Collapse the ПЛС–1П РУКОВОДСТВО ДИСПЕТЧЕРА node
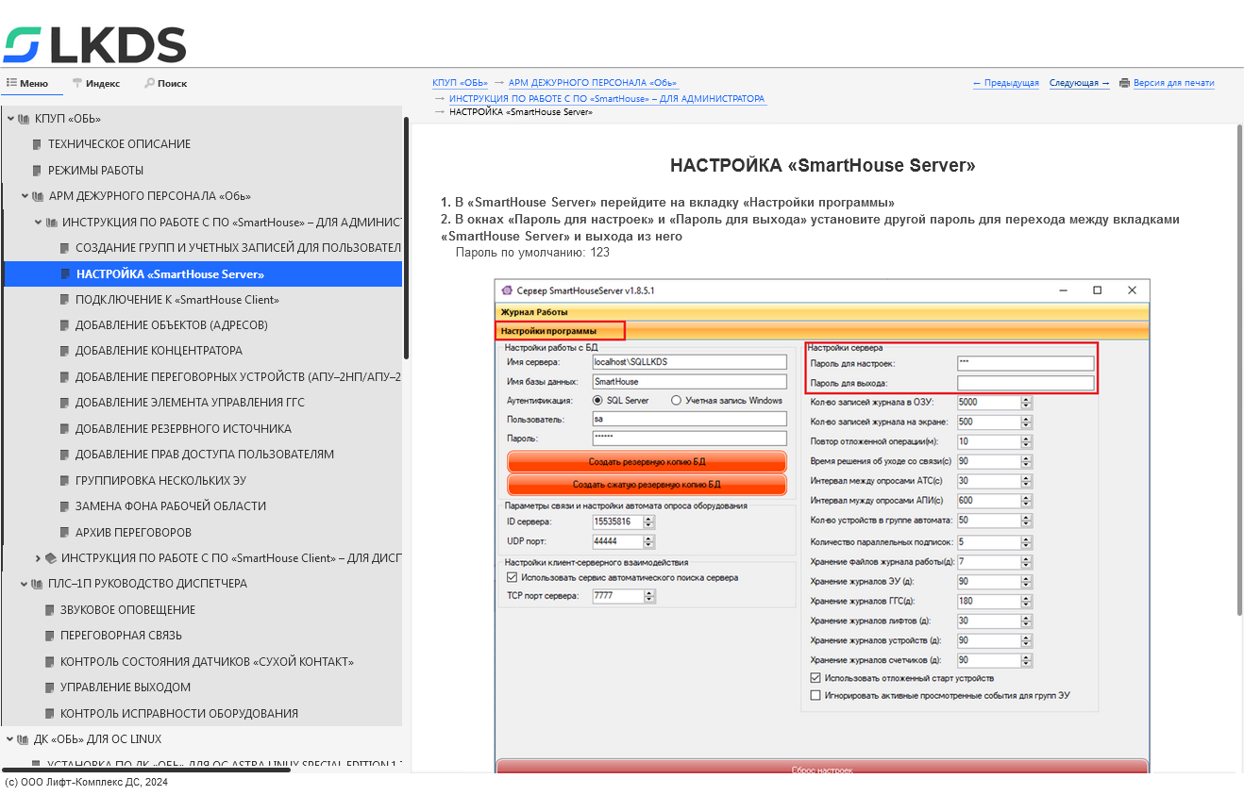The image size is (1244, 795). pyautogui.click(x=25, y=584)
